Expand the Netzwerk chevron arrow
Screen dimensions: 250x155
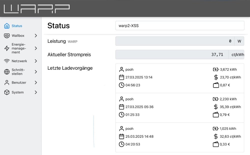click(x=36, y=61)
